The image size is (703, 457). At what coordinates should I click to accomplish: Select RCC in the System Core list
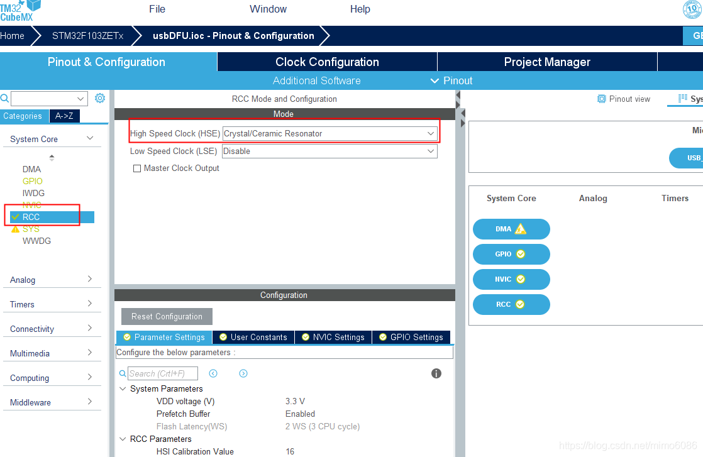coord(52,217)
